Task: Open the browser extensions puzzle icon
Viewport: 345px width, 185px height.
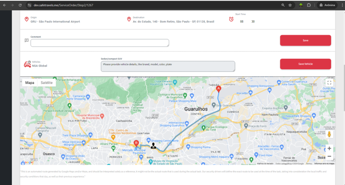Action: click(309, 5)
